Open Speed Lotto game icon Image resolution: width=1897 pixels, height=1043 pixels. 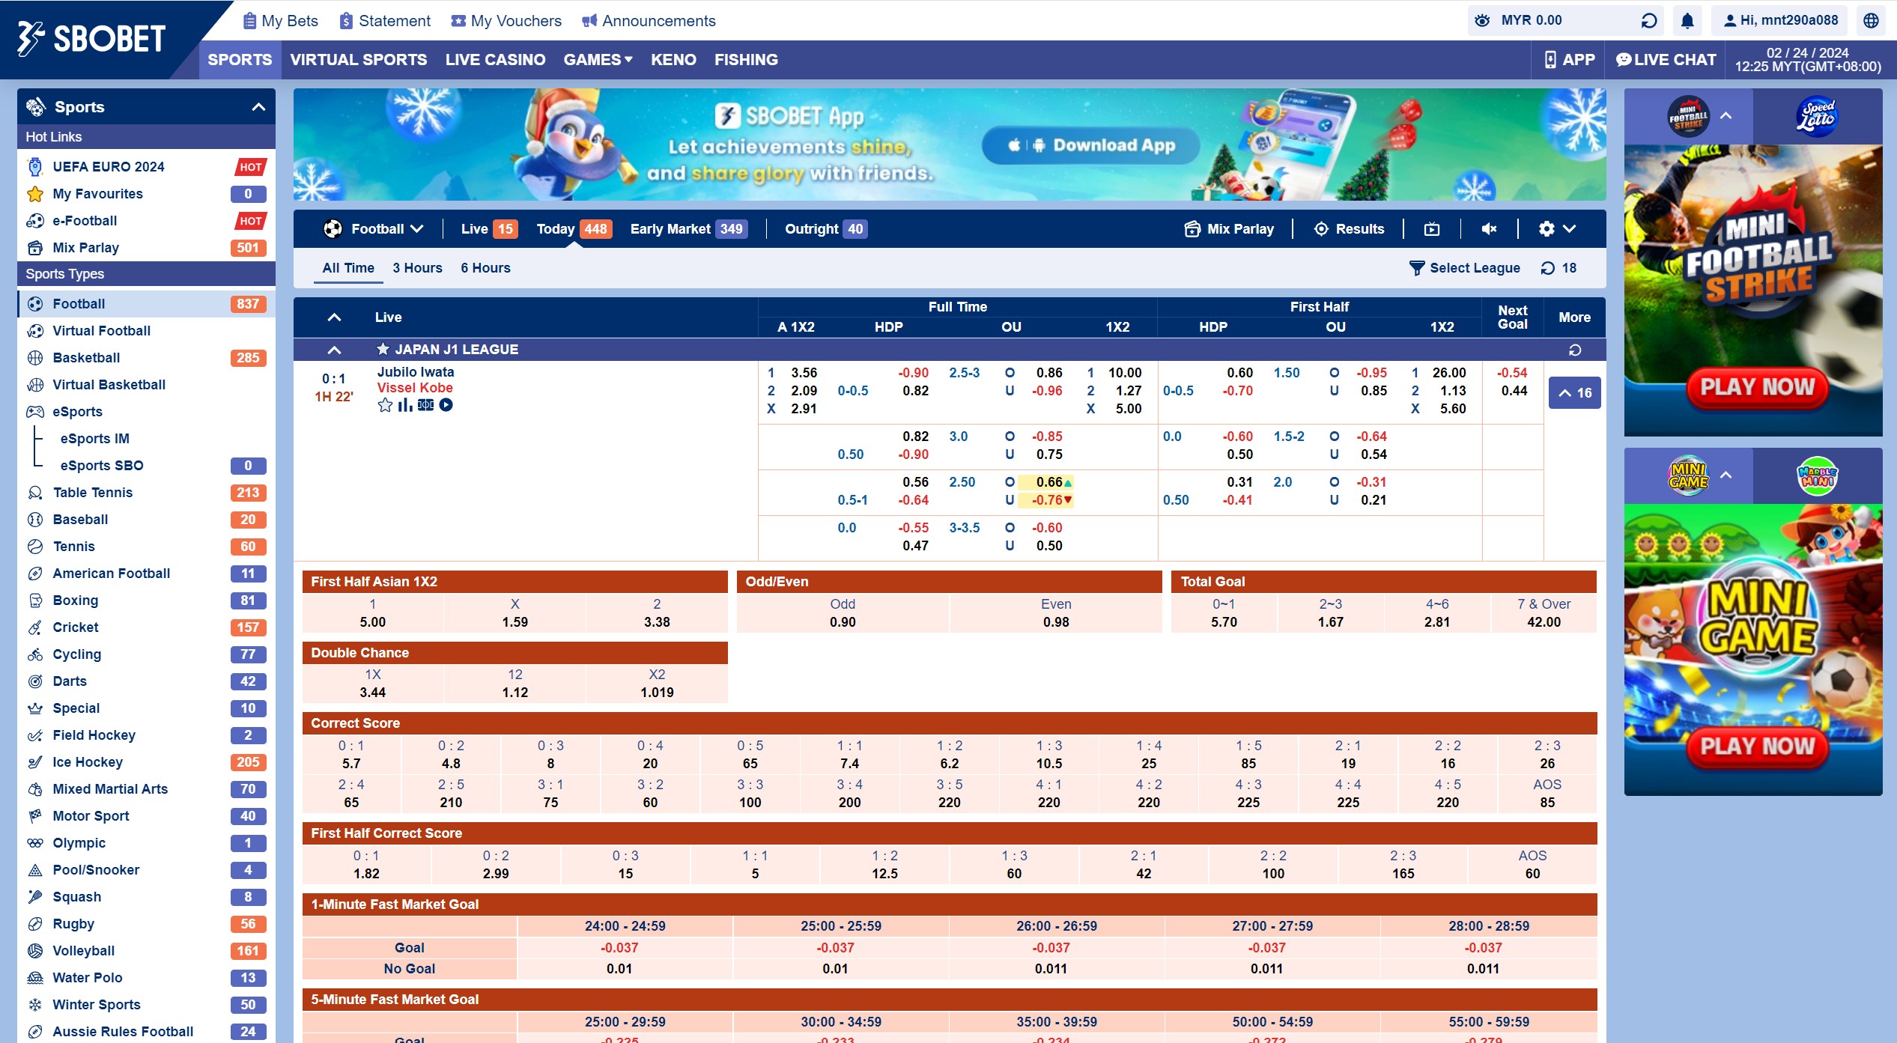tap(1817, 117)
